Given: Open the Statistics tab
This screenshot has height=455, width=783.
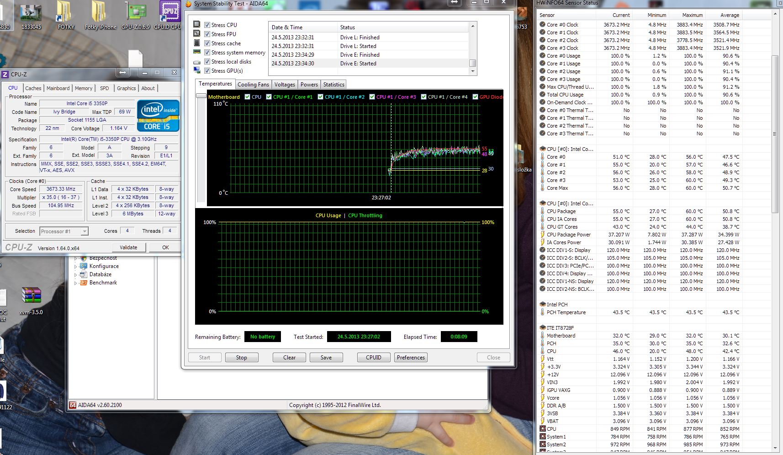Looking at the screenshot, I should pyautogui.click(x=333, y=85).
